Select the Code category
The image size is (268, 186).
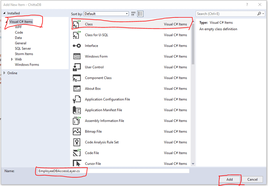tap(19, 33)
